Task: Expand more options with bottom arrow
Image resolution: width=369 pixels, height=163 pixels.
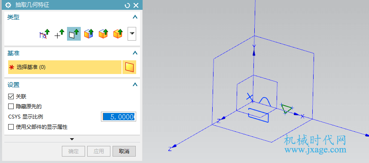Action: 72,139
